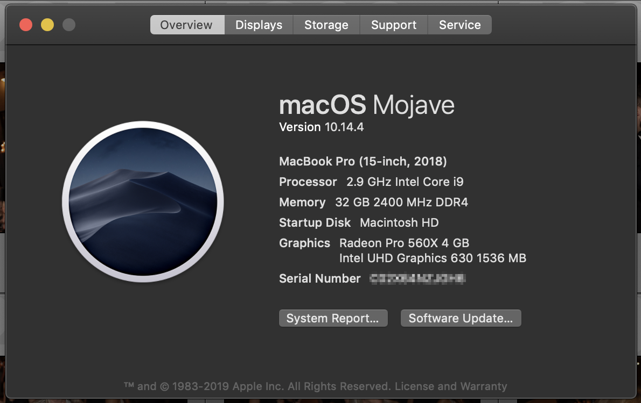Select the MacBook Pro model name text

pyautogui.click(x=363, y=161)
